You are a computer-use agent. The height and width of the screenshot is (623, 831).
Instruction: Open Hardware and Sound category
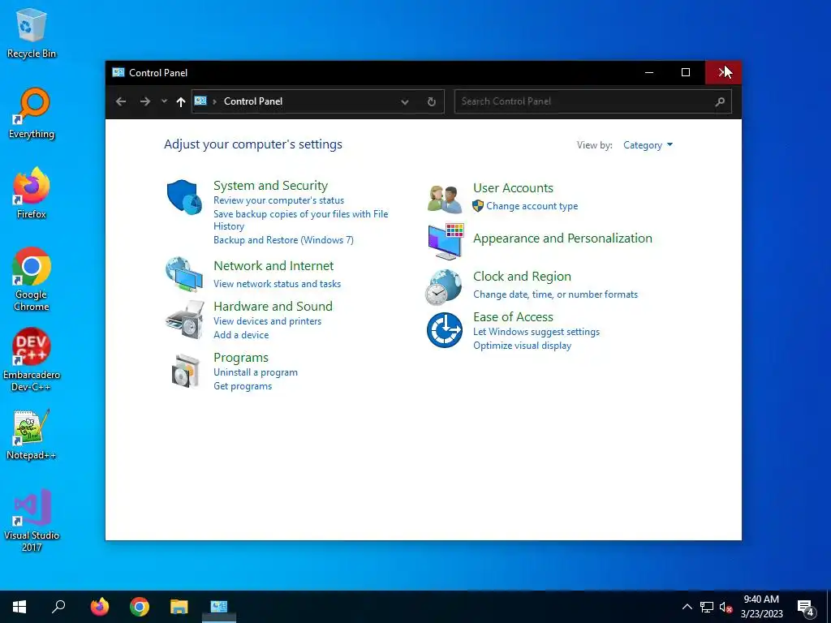point(273,306)
